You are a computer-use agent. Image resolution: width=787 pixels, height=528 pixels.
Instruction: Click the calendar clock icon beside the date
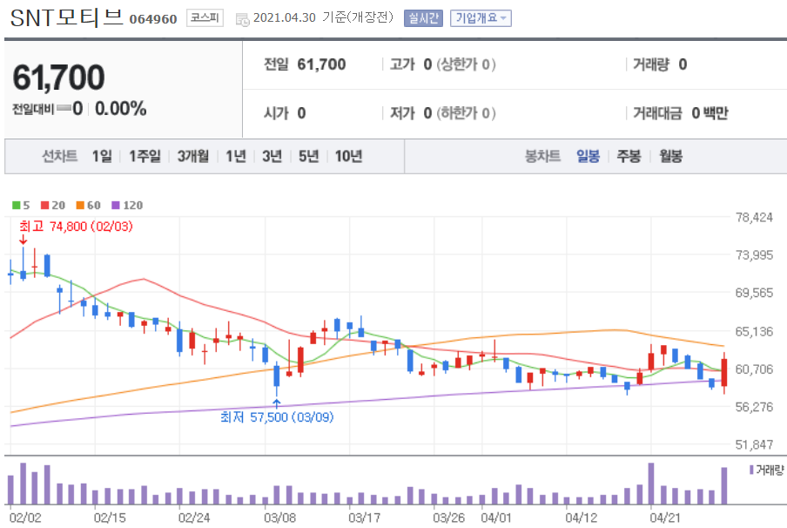(x=242, y=19)
